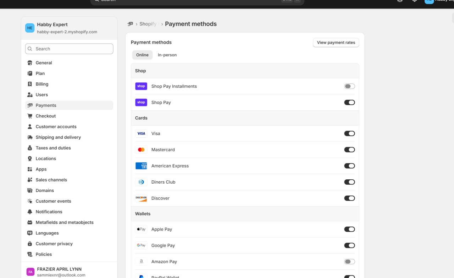Image resolution: width=454 pixels, height=278 pixels.
Task: Click the Languages icon in sidebar
Action: click(x=30, y=233)
